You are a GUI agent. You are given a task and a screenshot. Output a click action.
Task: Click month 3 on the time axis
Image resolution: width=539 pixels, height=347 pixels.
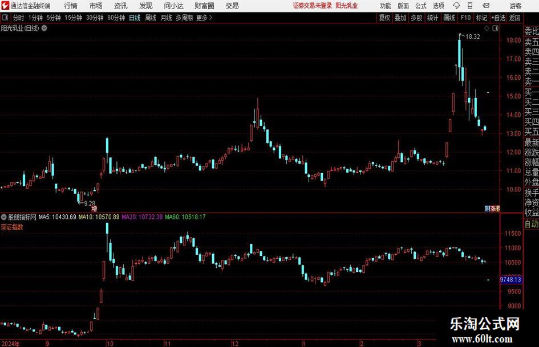[419, 344]
